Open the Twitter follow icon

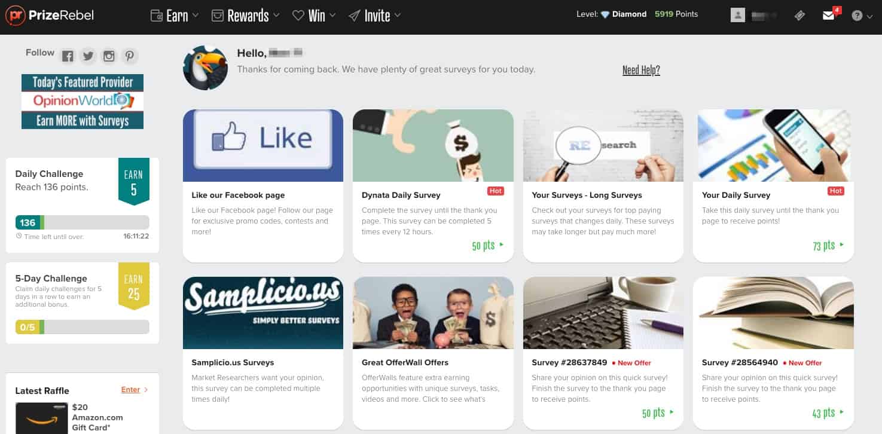[88, 56]
